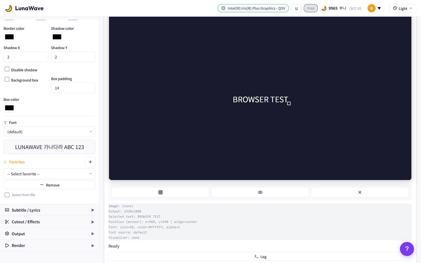This screenshot has height=263, width=421.
Task: Click the plus icon next to Favorites
Action: pos(90,162)
